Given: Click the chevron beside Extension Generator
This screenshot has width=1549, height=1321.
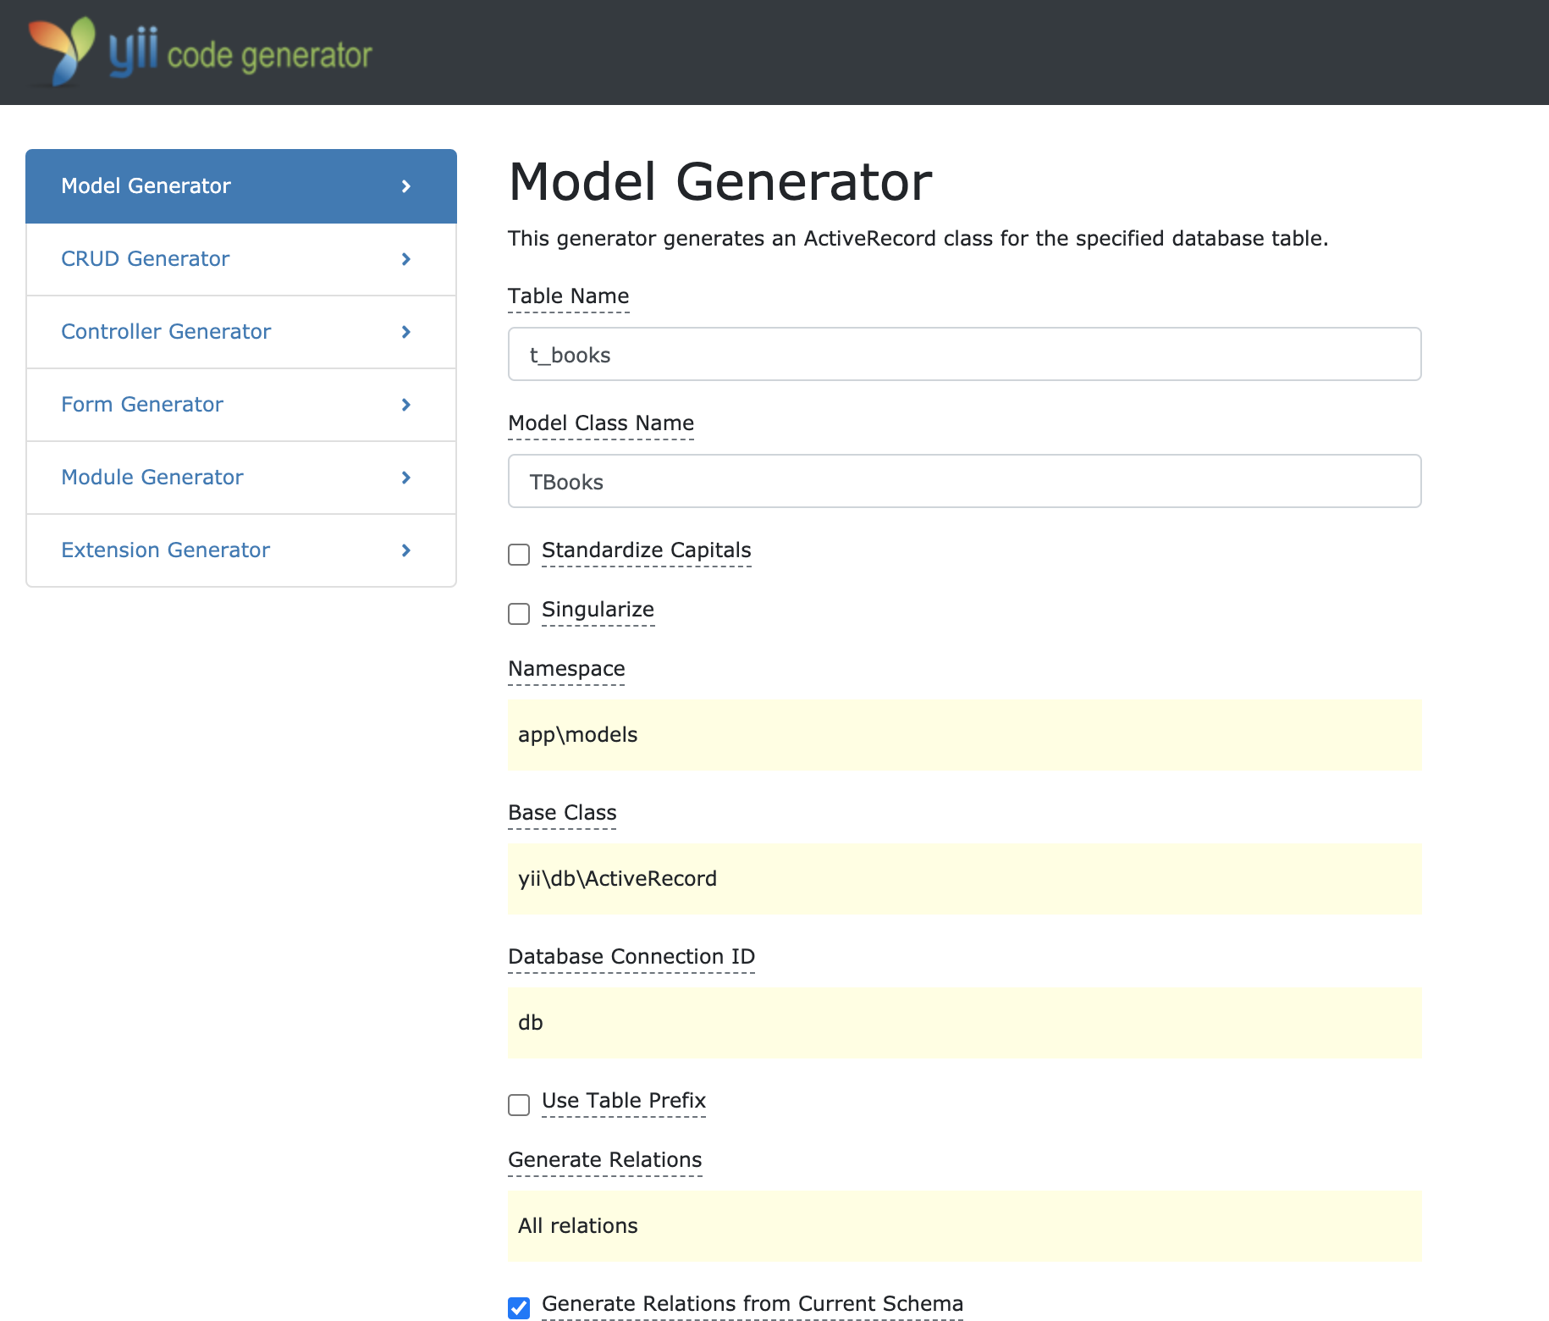Looking at the screenshot, I should (x=406, y=550).
